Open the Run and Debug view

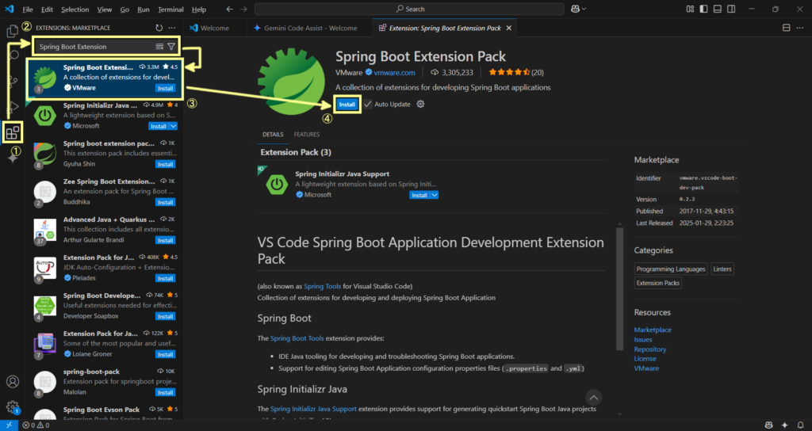click(13, 107)
